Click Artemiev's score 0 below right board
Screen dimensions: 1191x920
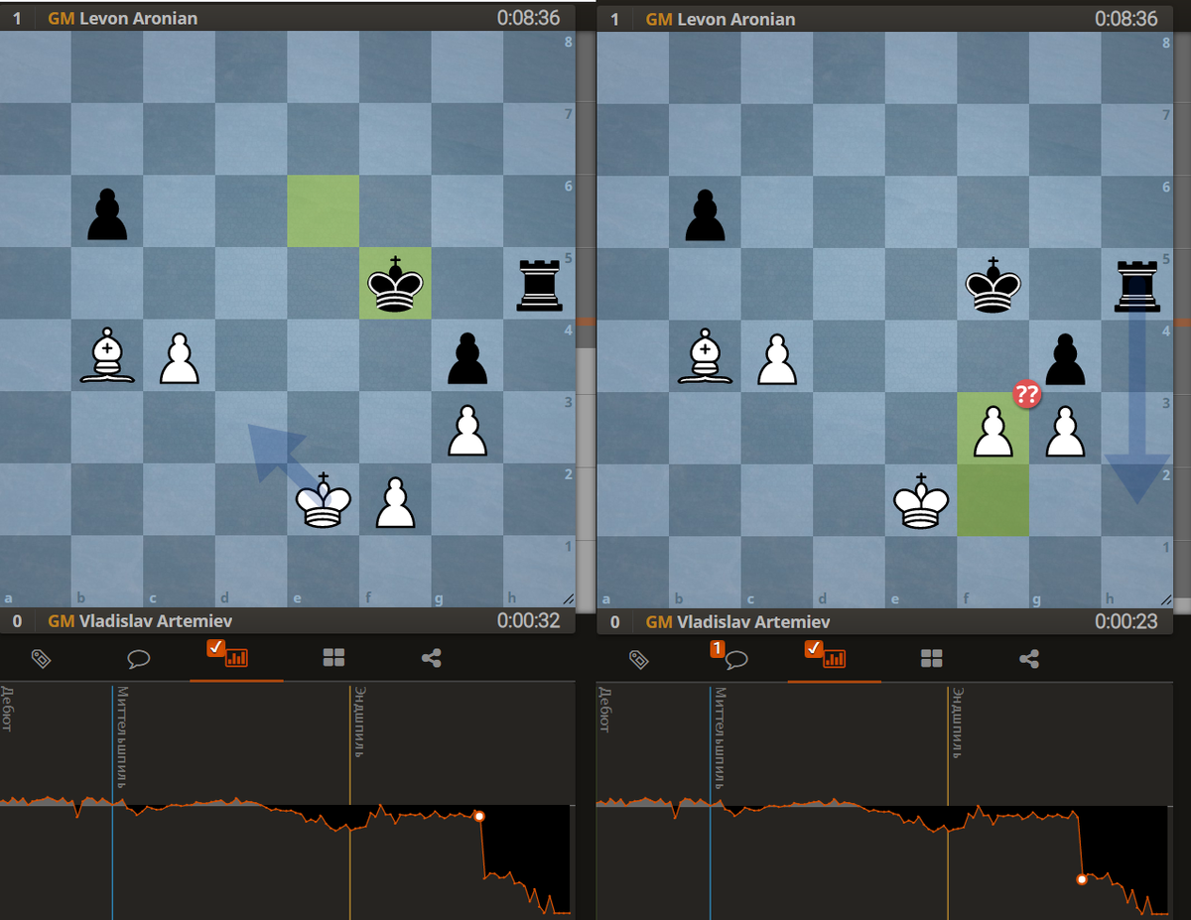click(614, 621)
